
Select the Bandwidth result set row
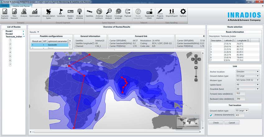click(50, 45)
